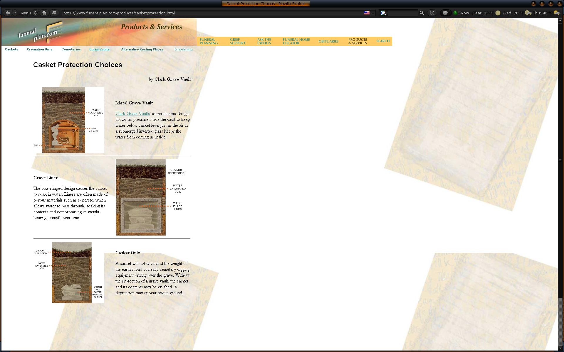564x352 pixels.
Task: Open the Ask the Experts nav tab
Action: tap(264, 41)
